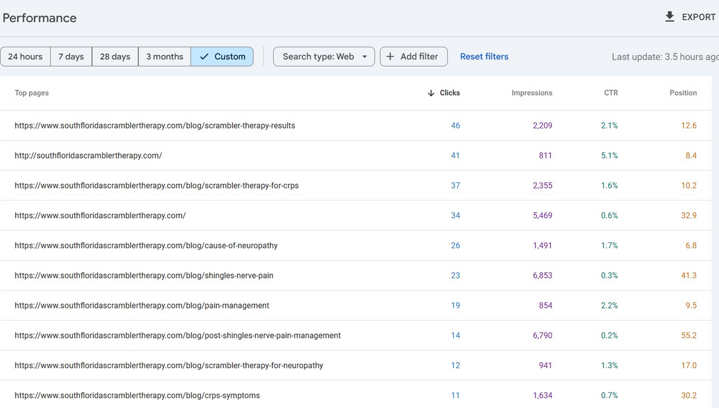Click the 26 clicks value
Image resolution: width=719 pixels, height=408 pixels.
455,245
